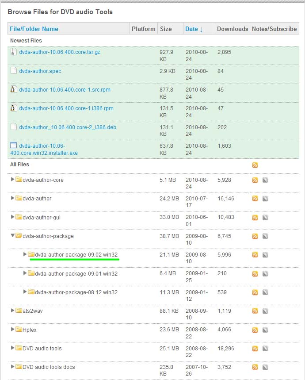Click RSS icon for dvda-author-package-09.01 win32

(x=255, y=274)
